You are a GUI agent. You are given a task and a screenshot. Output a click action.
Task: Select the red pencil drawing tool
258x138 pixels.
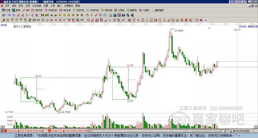point(4,20)
